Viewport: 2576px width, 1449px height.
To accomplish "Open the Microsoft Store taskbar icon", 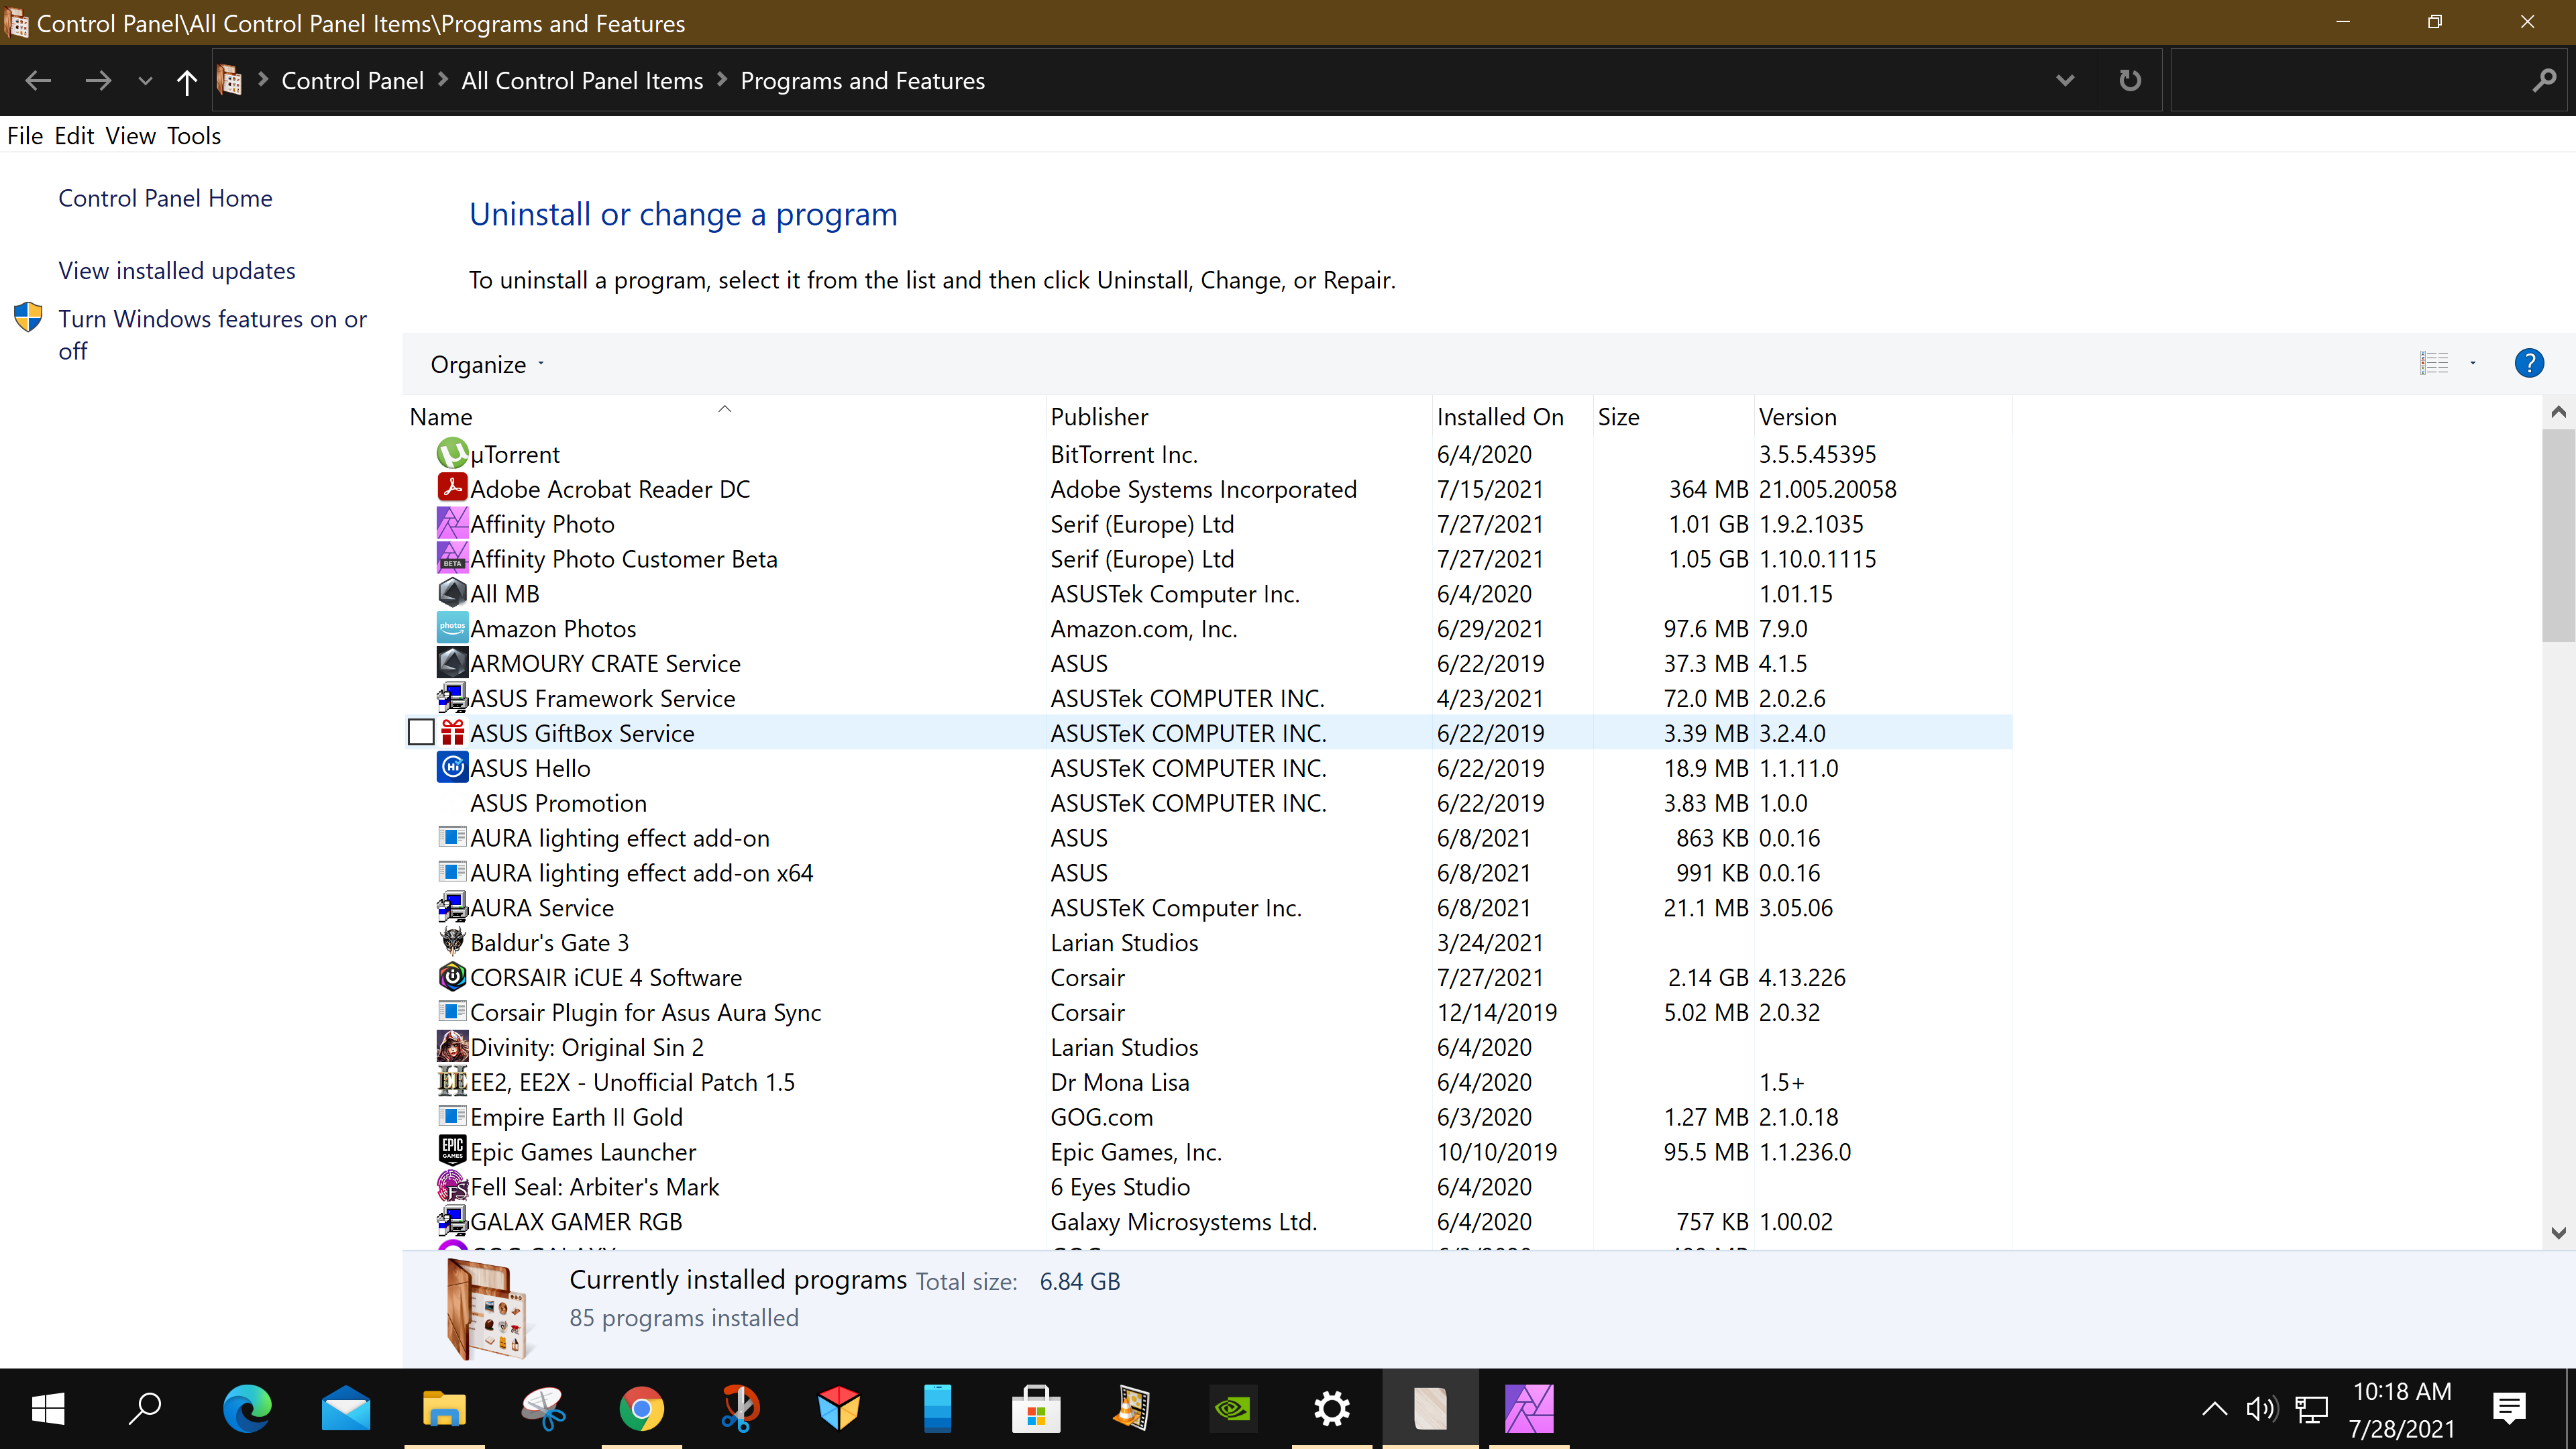I will tap(1036, 1408).
